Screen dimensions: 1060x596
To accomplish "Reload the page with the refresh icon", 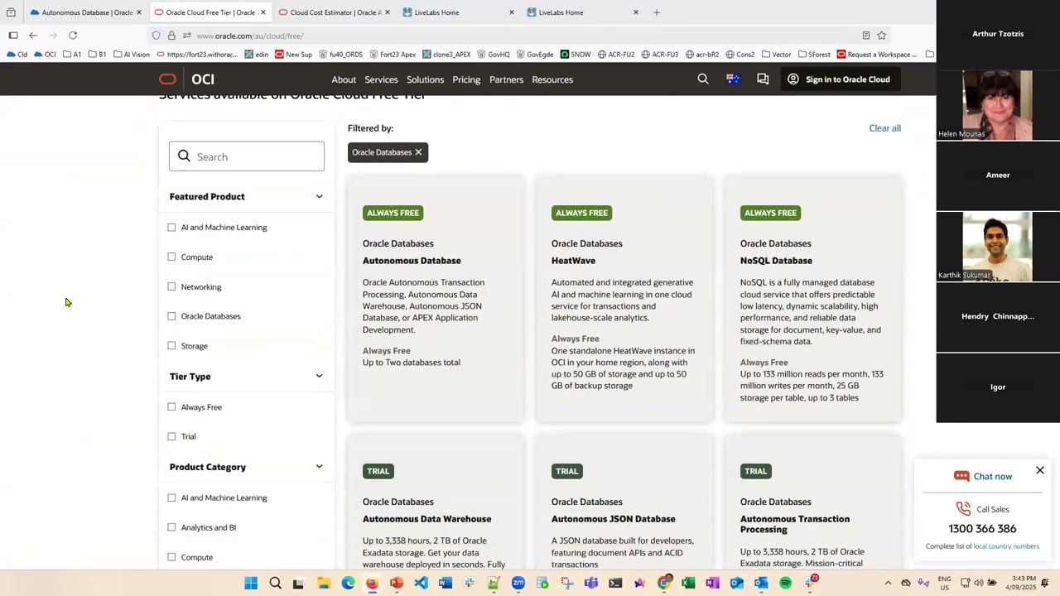I will click(73, 36).
